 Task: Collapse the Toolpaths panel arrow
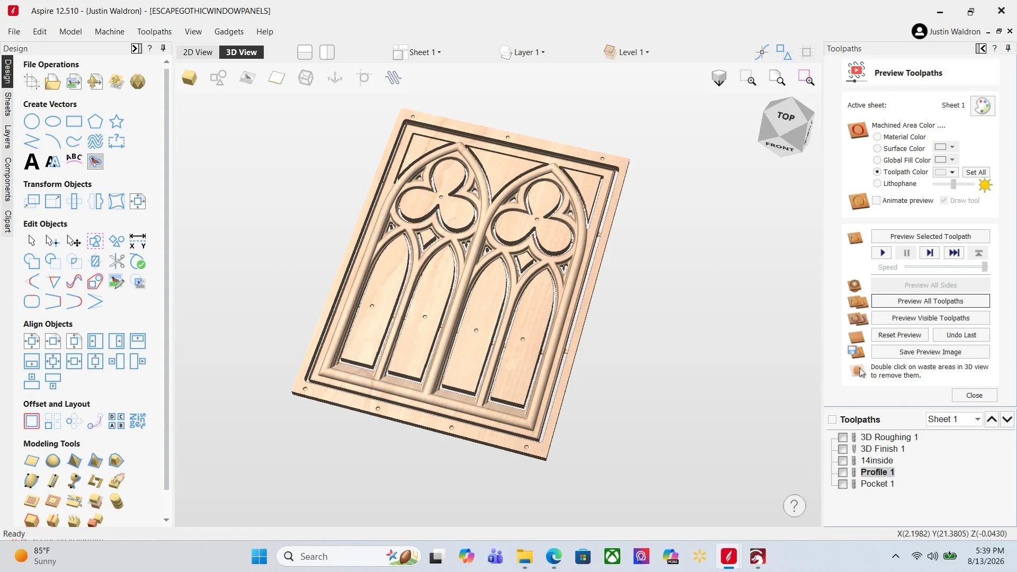click(981, 48)
